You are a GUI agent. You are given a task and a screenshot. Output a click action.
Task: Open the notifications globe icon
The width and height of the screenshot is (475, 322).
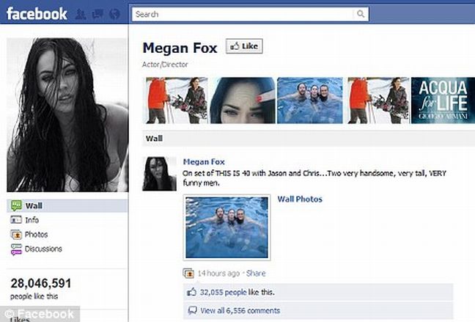click(x=114, y=14)
